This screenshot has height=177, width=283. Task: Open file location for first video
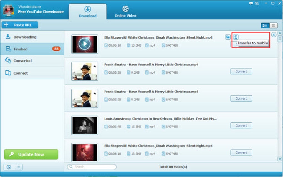[228, 37]
